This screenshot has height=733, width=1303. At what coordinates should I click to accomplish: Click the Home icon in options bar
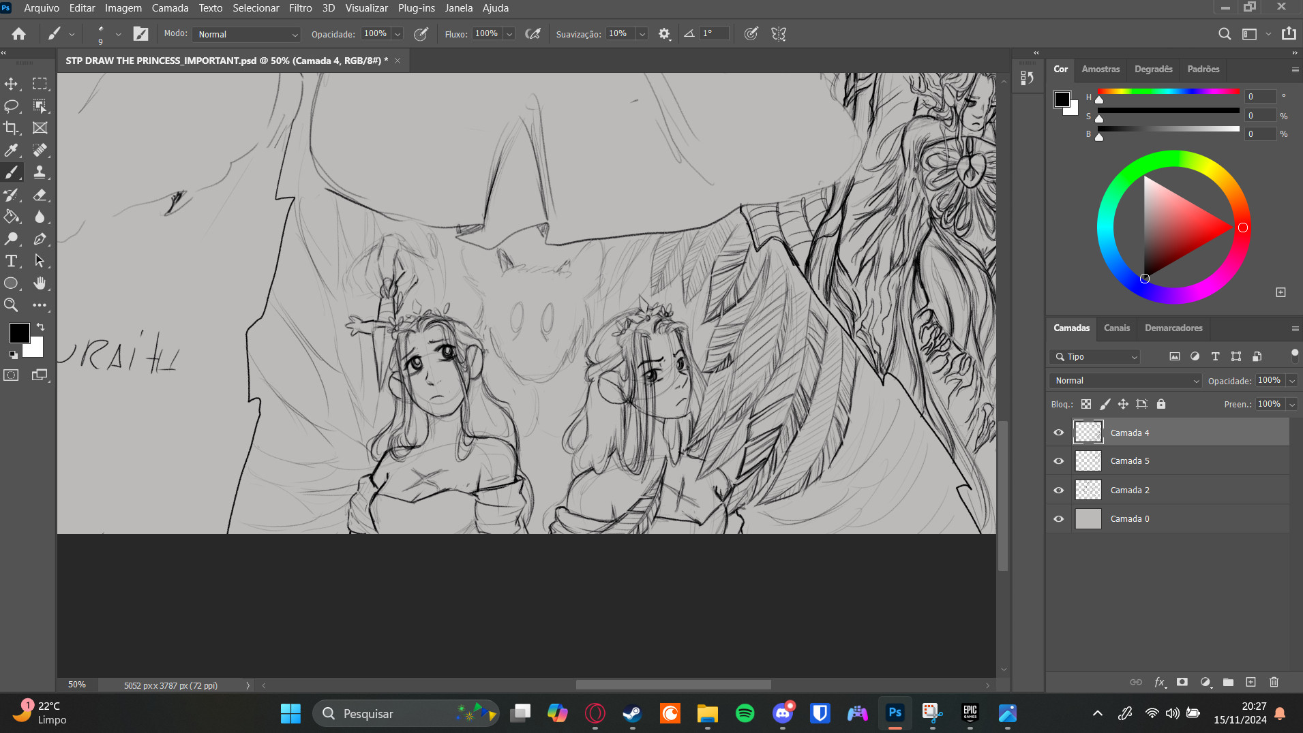click(19, 34)
